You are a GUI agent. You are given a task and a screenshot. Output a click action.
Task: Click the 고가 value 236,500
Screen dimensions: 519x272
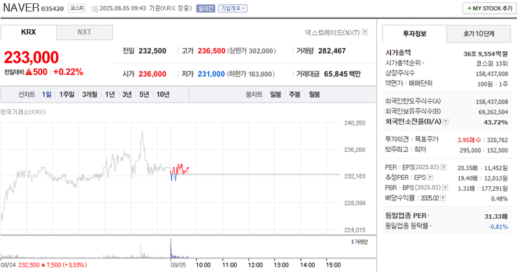pyautogui.click(x=211, y=51)
